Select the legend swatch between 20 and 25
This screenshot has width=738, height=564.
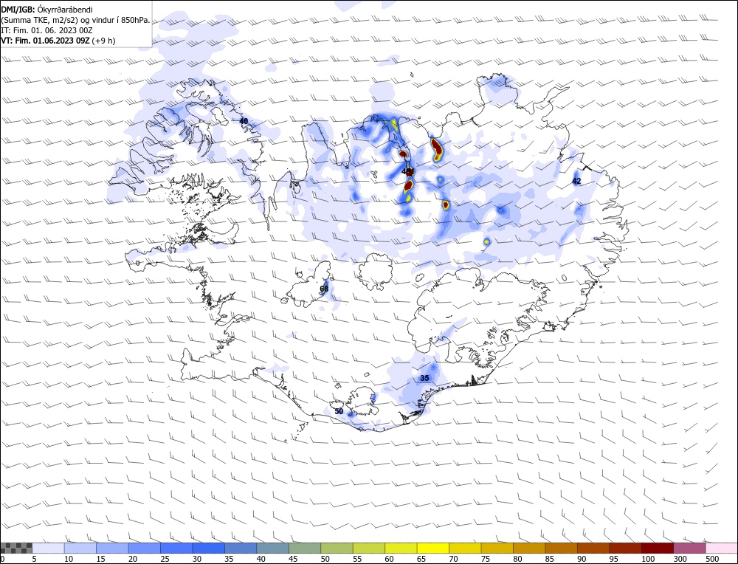[145, 548]
